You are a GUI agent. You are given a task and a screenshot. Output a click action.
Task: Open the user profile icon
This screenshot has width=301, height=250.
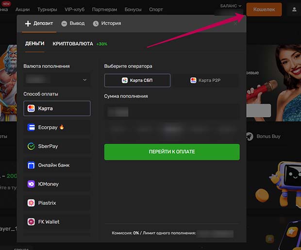(294, 9)
